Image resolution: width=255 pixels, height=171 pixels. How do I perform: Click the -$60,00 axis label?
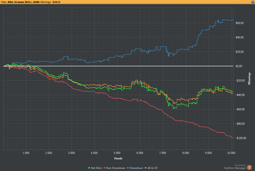pos(240,109)
